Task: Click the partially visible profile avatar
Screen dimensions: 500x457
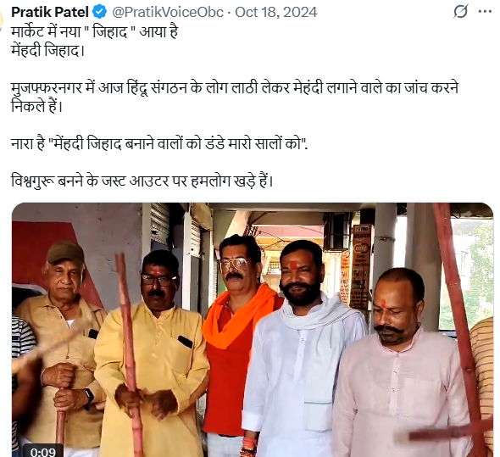Action: [2, 21]
